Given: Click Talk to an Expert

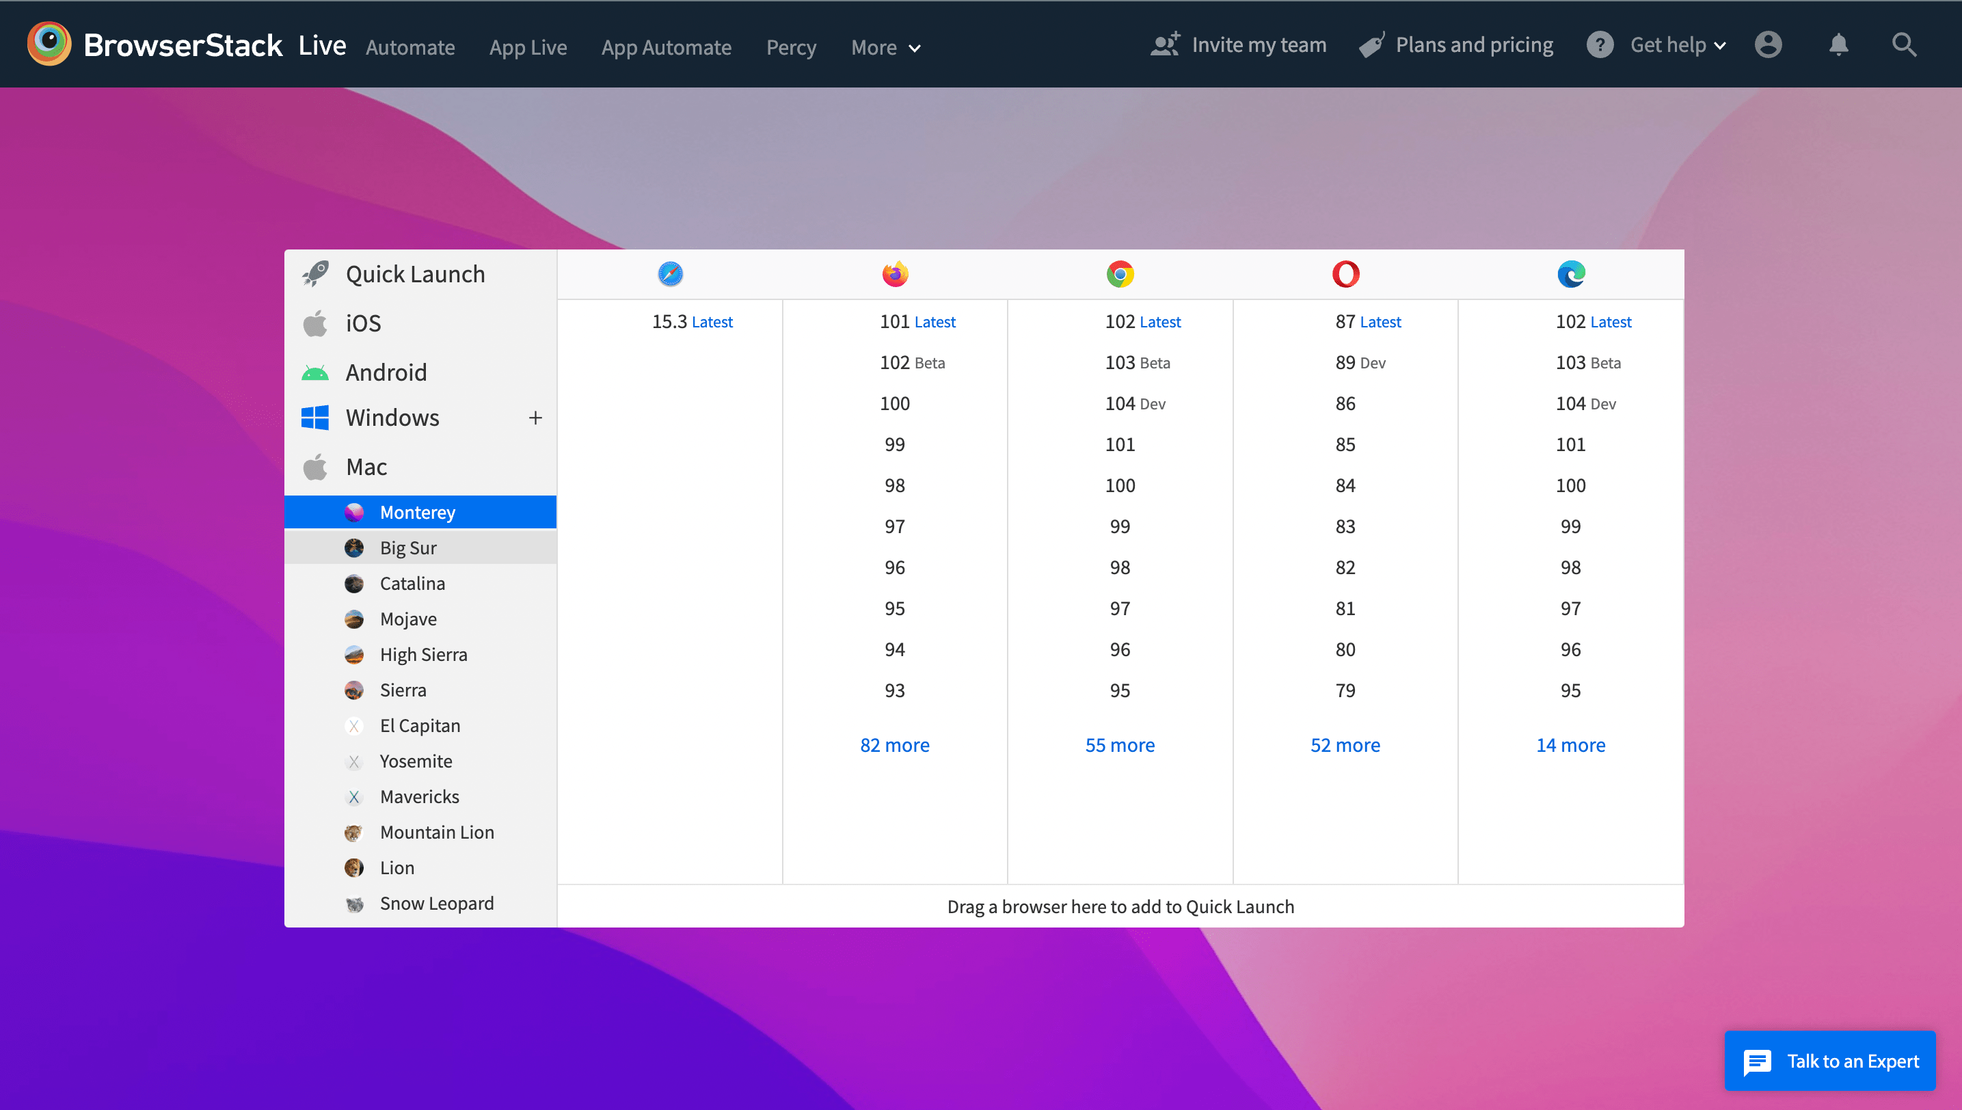Looking at the screenshot, I should click(1830, 1061).
